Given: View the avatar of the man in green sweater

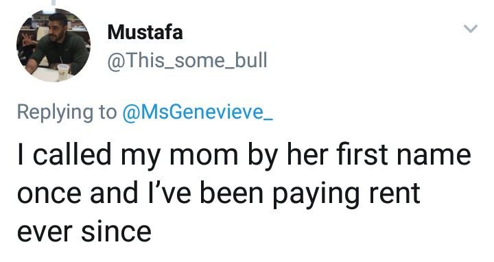Looking at the screenshot, I should (54, 45).
